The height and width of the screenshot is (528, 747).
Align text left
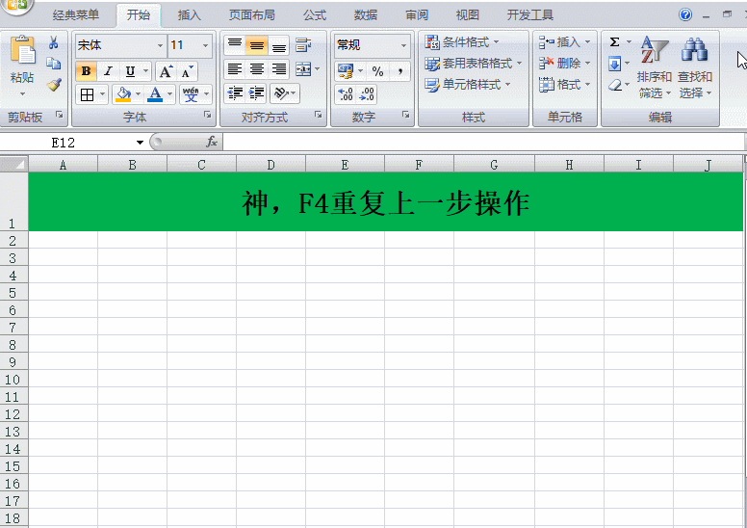[234, 69]
